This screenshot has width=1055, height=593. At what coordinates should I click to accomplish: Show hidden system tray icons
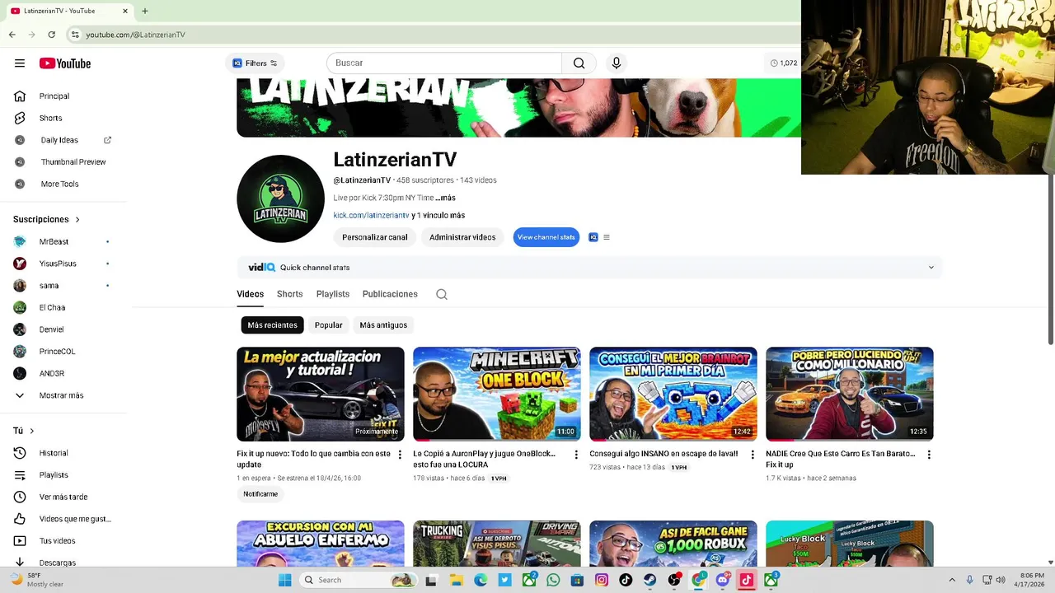coord(952,580)
